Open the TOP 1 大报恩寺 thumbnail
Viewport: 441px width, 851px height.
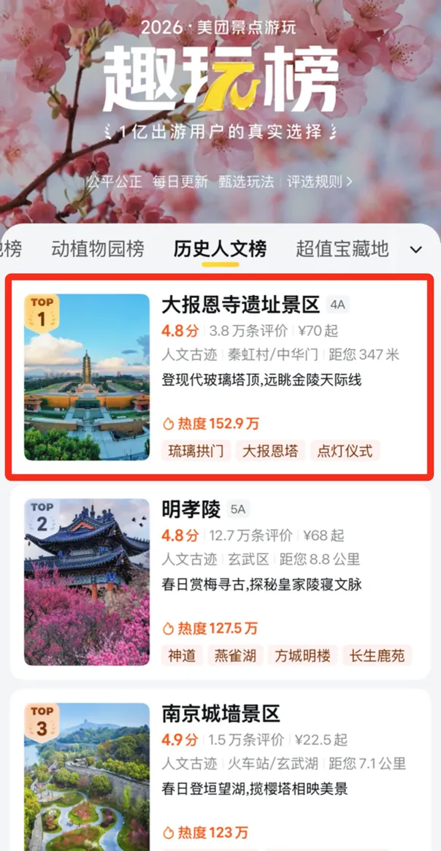(87, 377)
